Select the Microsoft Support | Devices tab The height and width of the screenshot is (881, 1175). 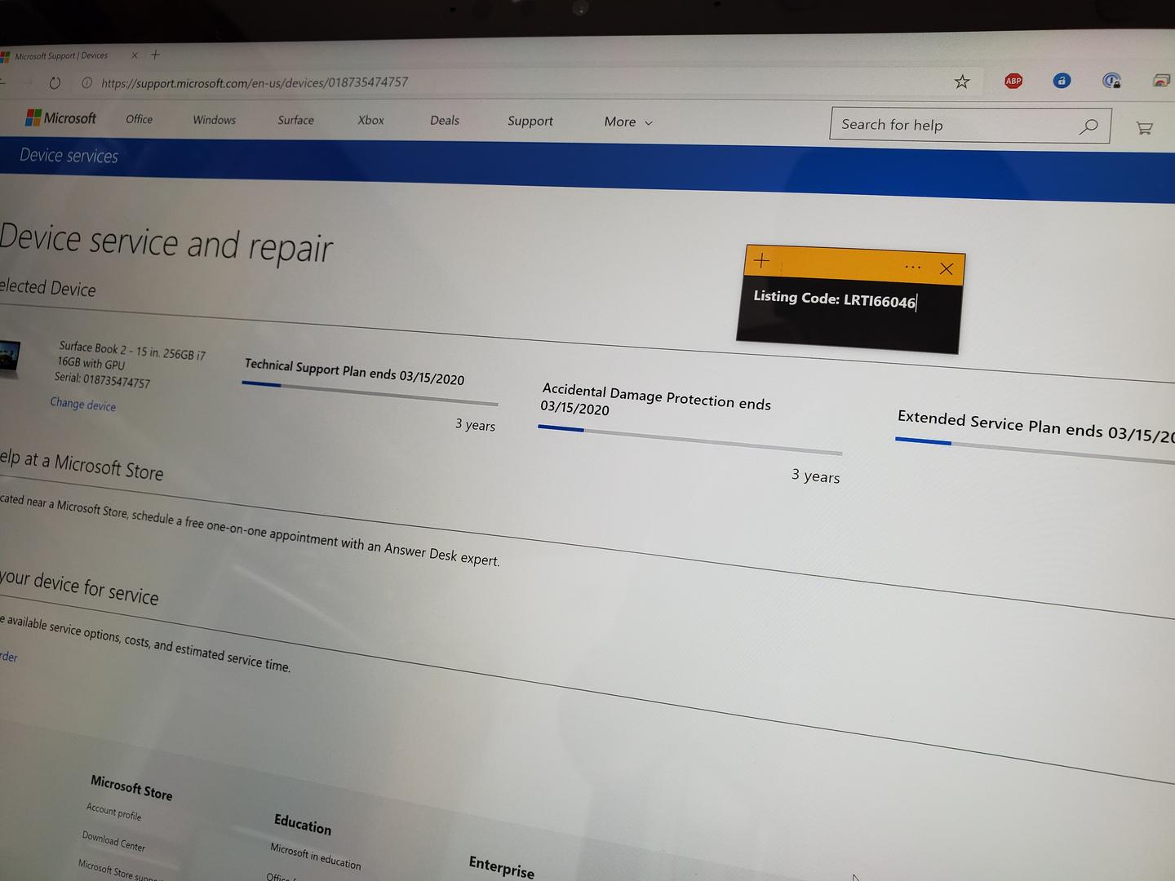[x=61, y=56]
